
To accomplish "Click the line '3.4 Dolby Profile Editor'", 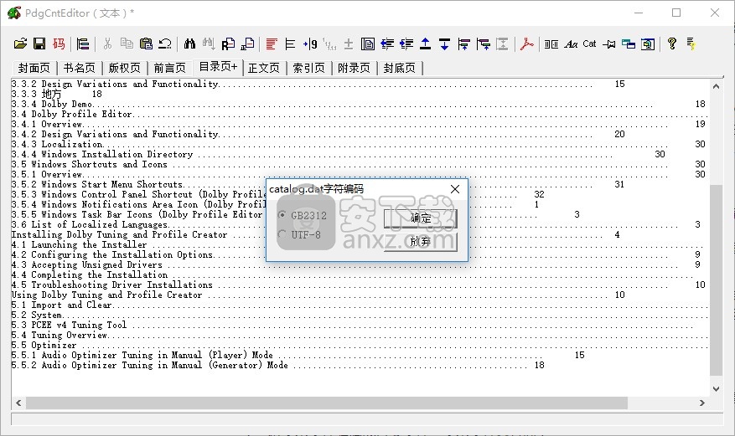I will (72, 114).
